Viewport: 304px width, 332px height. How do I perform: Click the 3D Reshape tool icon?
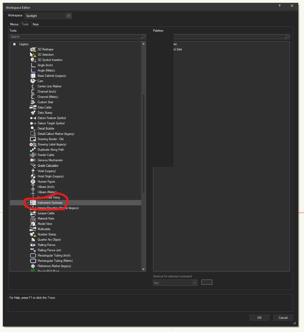33,49
